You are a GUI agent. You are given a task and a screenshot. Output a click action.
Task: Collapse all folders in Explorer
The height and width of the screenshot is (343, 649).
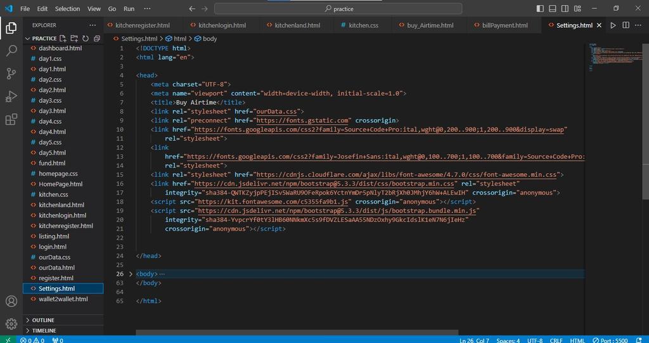pos(96,39)
